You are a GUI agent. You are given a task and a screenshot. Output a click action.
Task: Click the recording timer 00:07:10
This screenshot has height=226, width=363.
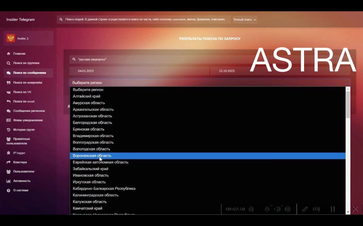pyautogui.click(x=235, y=209)
